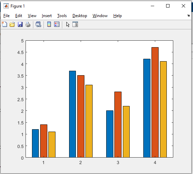
Task: Open the Desktop menu
Action: pos(80,16)
